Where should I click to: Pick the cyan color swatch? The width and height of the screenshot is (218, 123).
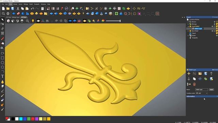(x=21, y=119)
